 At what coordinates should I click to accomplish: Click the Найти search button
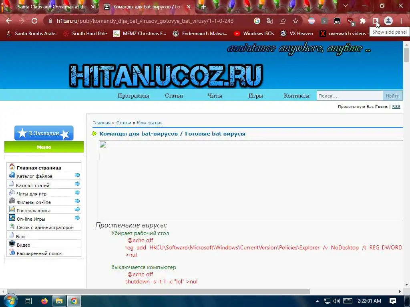coord(392,96)
